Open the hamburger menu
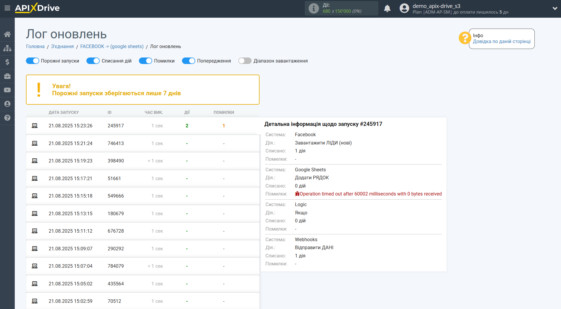The height and width of the screenshot is (309, 561). point(7,8)
